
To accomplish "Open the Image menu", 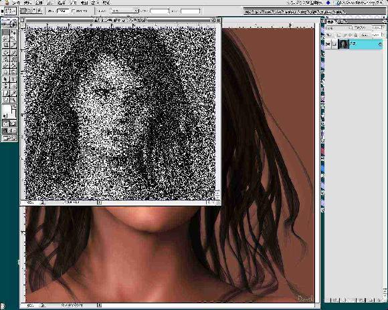I will [x=39, y=3].
